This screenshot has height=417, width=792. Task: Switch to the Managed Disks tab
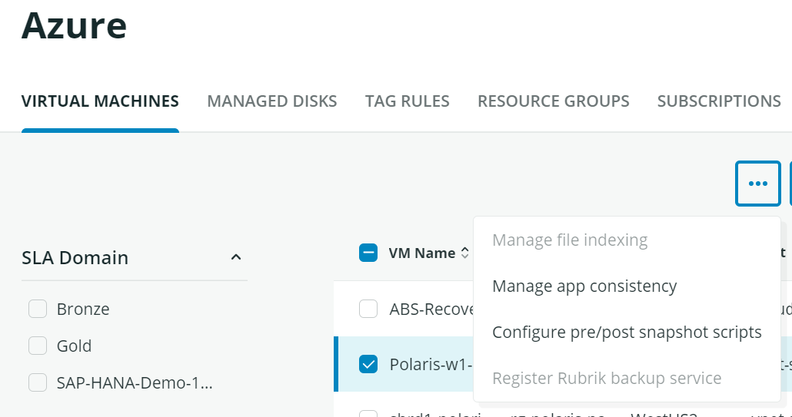[271, 101]
